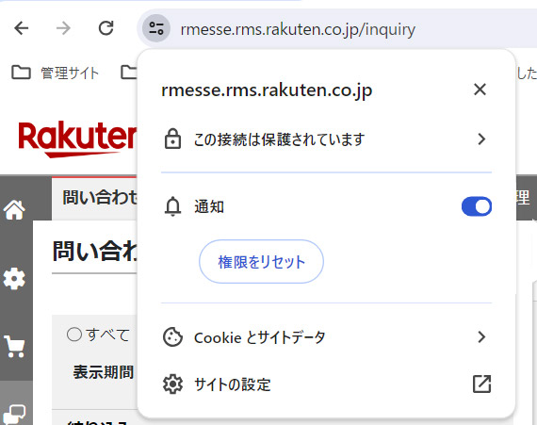
Task: Click the 権限をリセット button
Action: click(x=261, y=262)
